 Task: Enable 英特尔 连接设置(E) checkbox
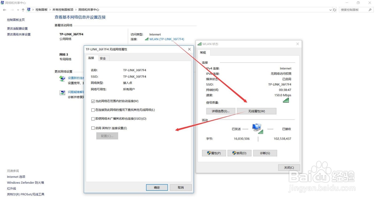pos(93,128)
